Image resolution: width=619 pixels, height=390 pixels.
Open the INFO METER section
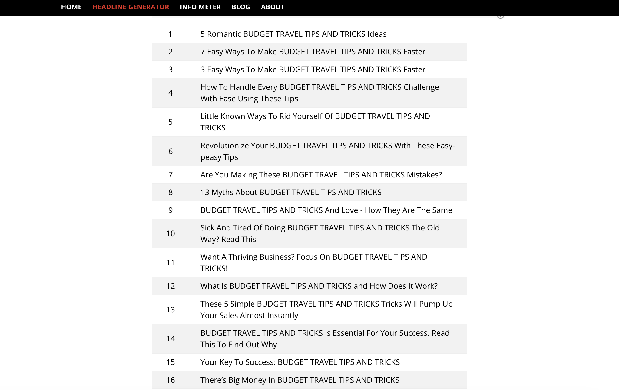tap(200, 7)
